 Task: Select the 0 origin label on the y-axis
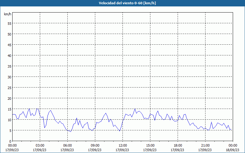pyautogui.click(x=10, y=141)
